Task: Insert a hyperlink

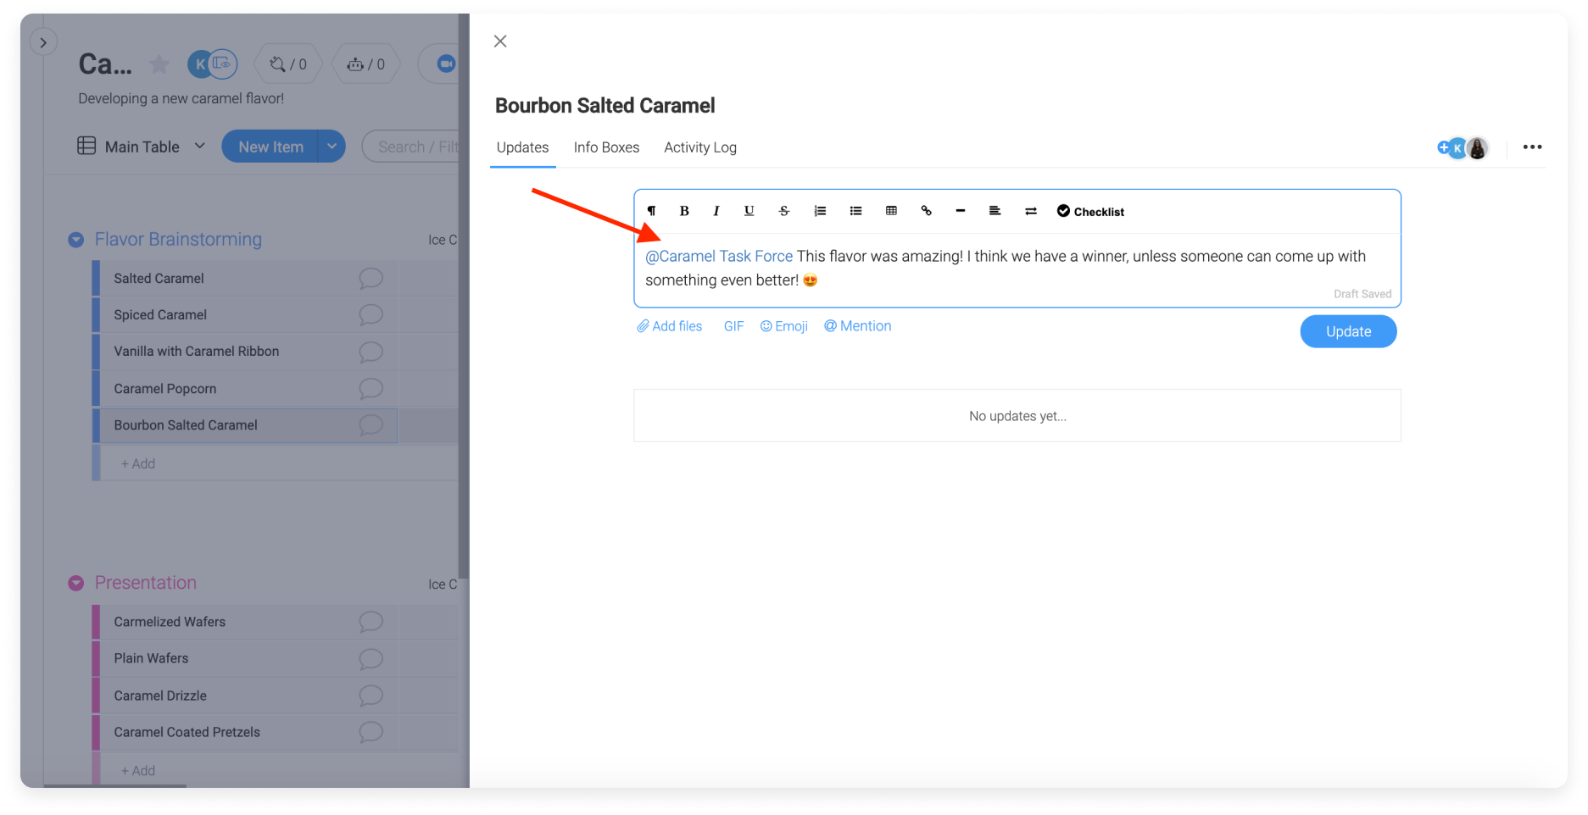Action: pos(926,211)
